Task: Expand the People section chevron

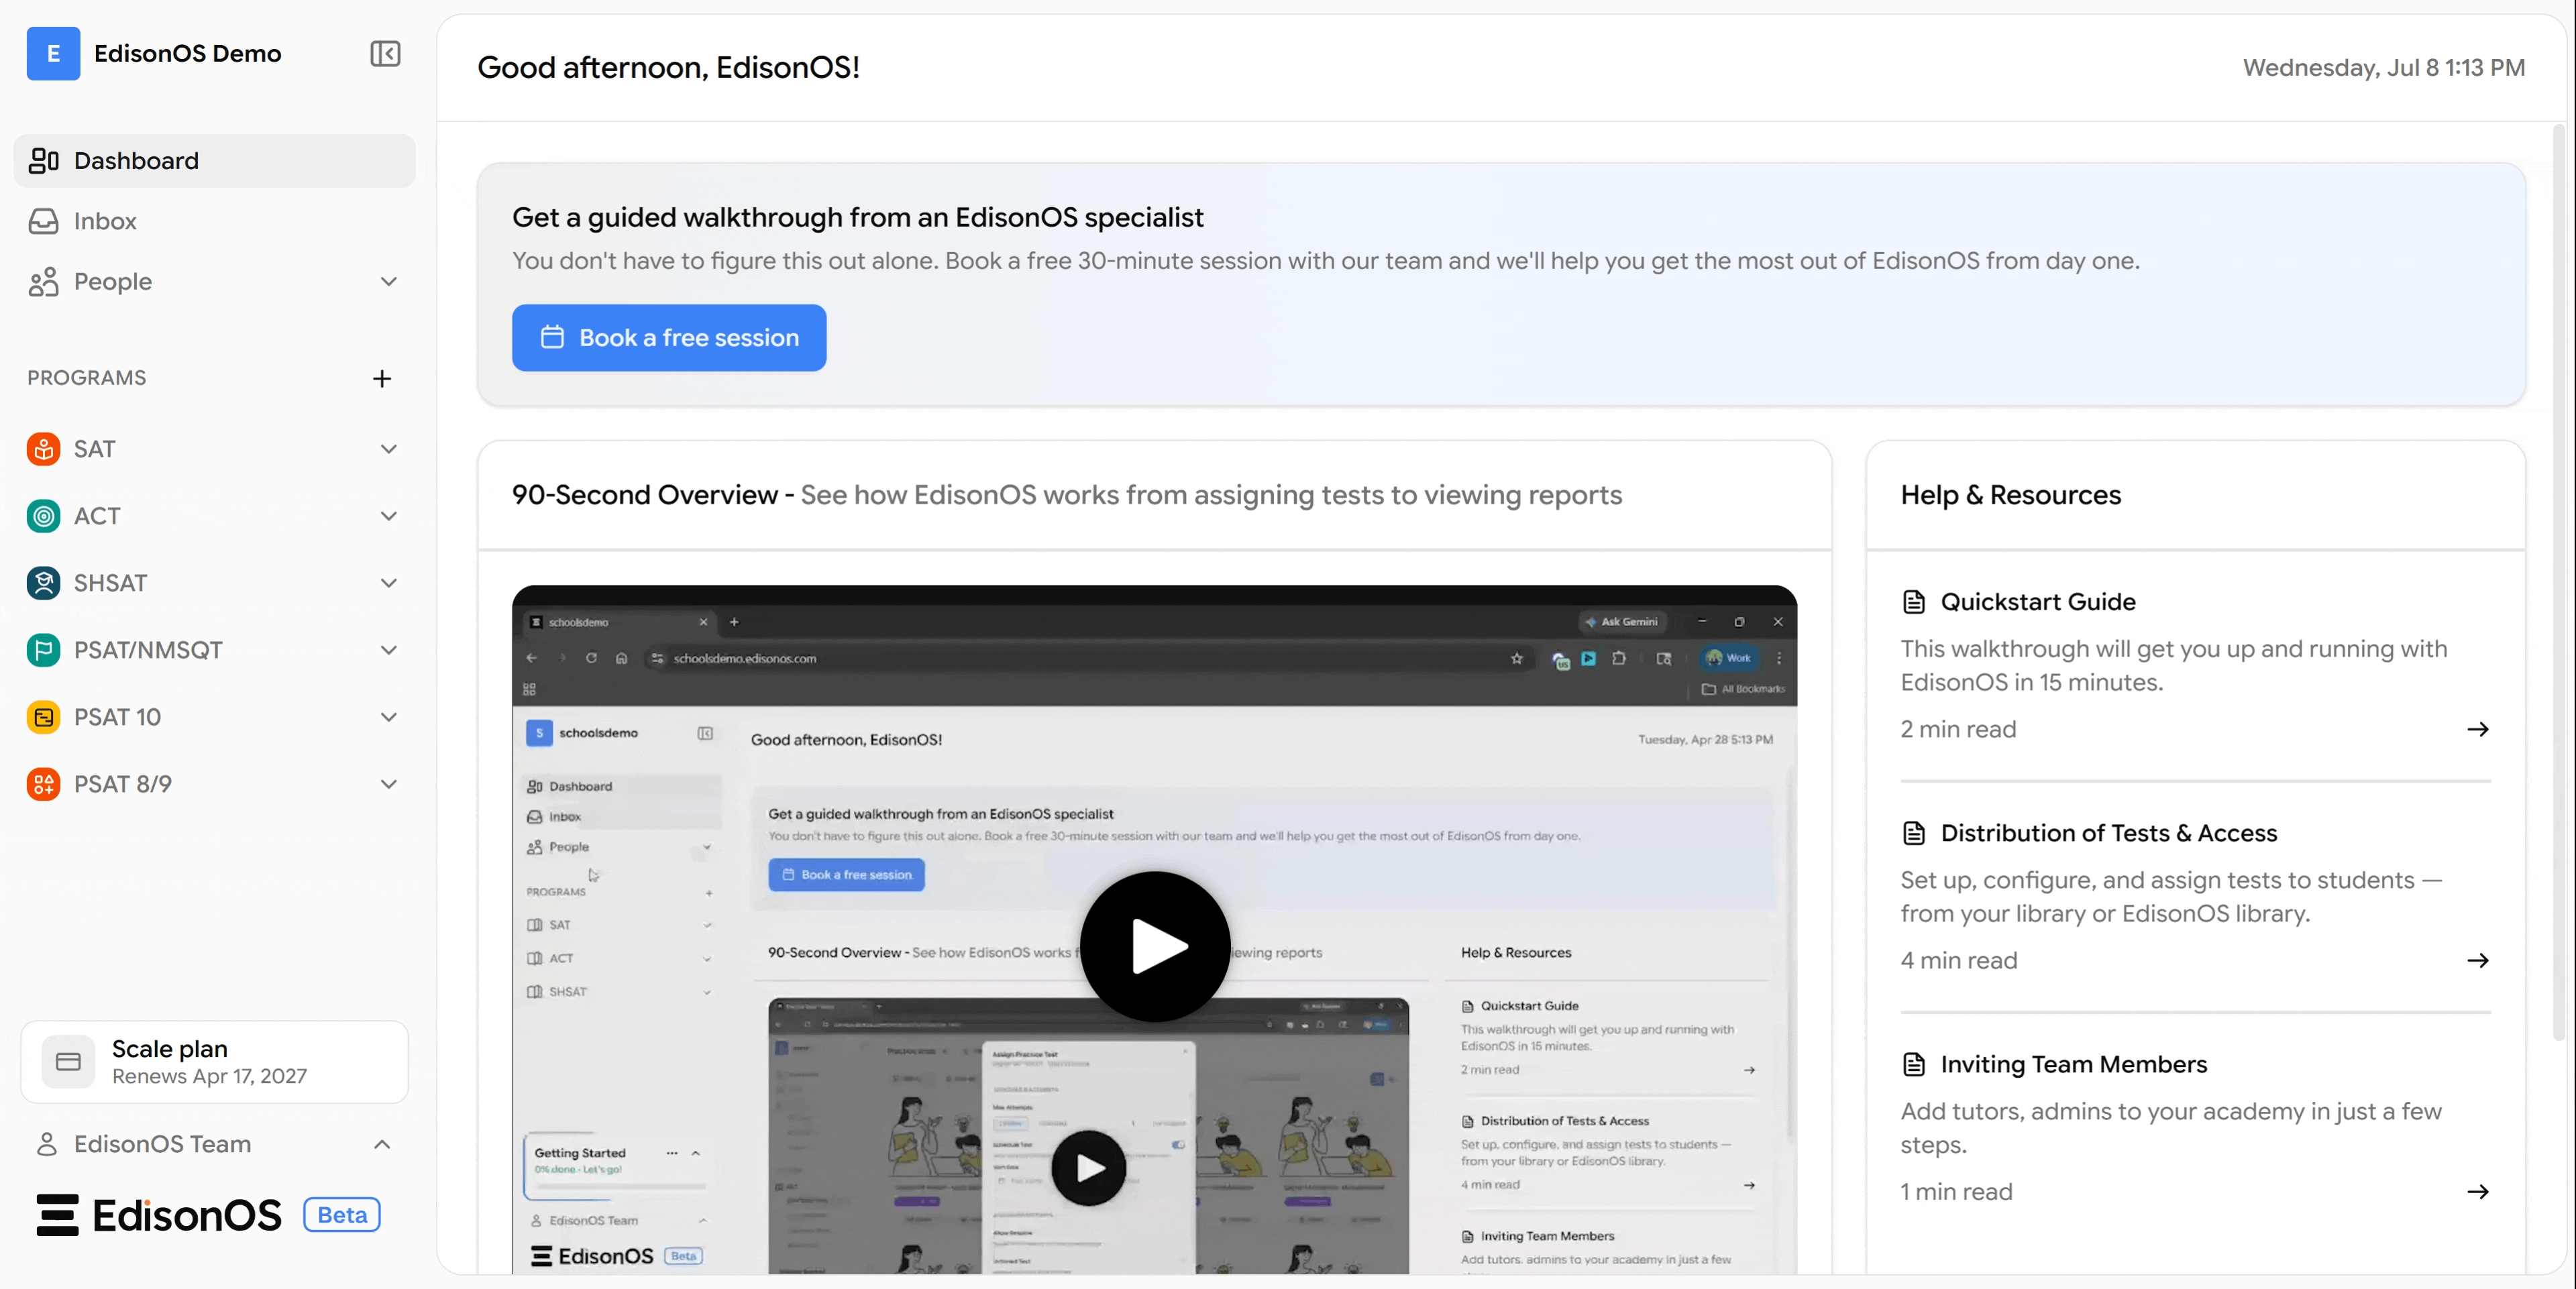Action: 389,282
